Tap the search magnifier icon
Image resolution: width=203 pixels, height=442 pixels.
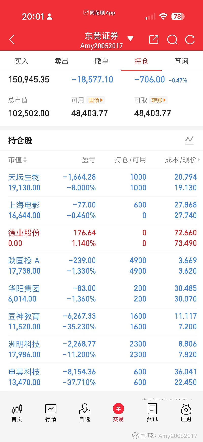(172, 40)
